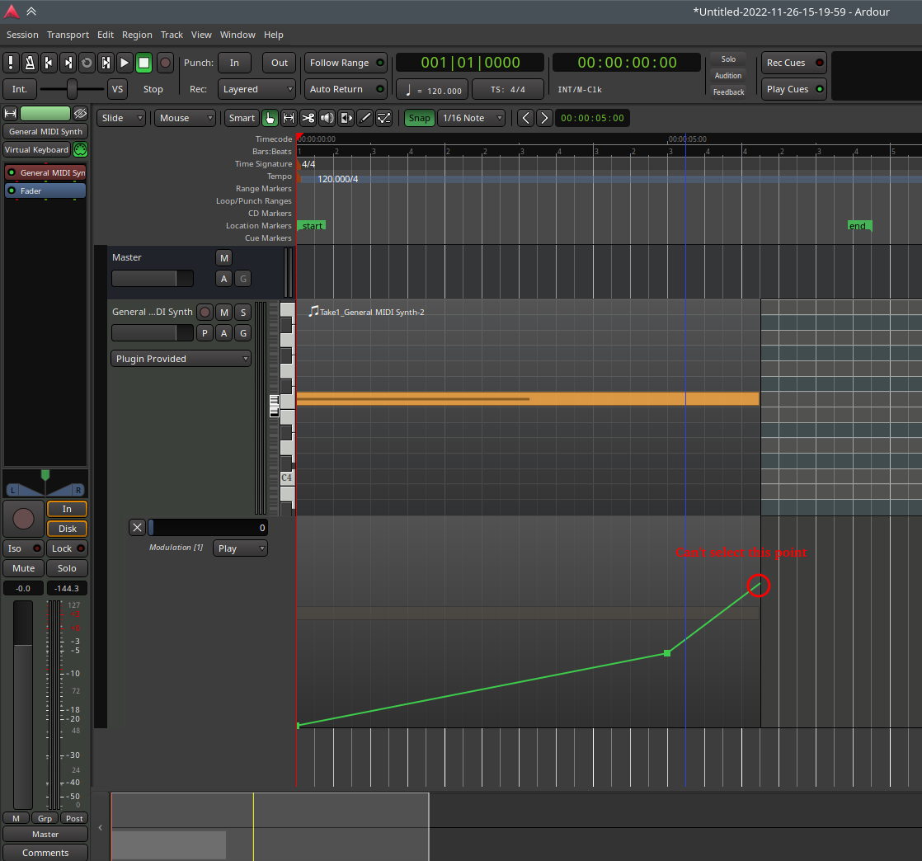
Task: Click the global record button
Action: tap(165, 63)
